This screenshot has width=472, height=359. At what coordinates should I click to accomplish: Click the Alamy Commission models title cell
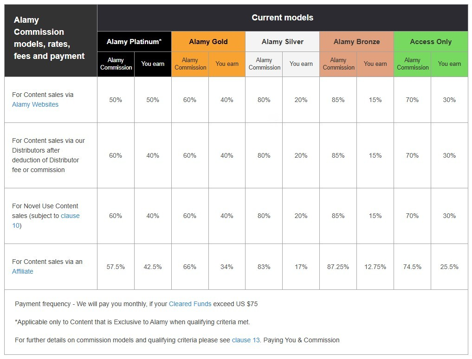51,41
